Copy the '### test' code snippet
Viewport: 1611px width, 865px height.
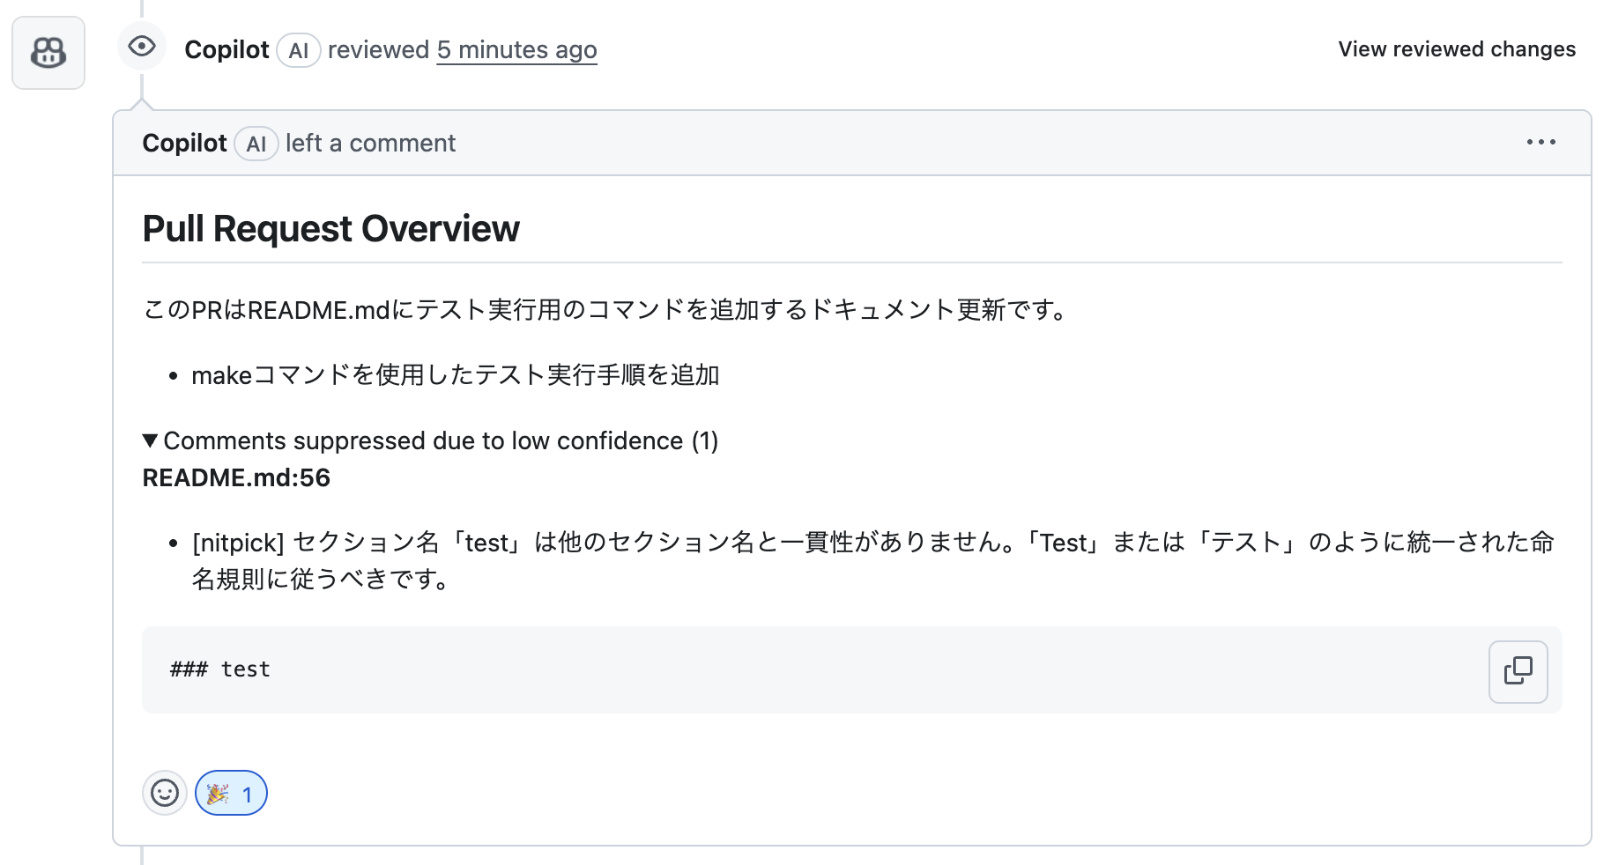(1518, 671)
